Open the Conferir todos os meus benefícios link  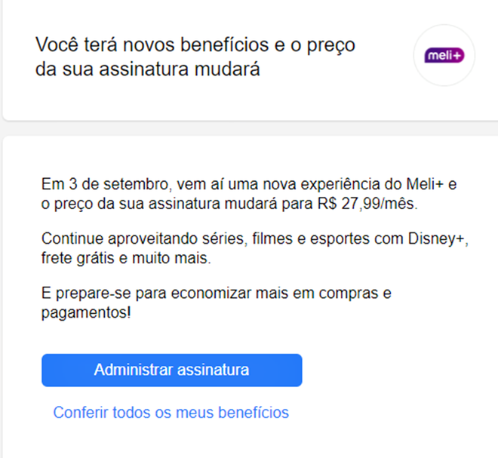click(x=171, y=413)
